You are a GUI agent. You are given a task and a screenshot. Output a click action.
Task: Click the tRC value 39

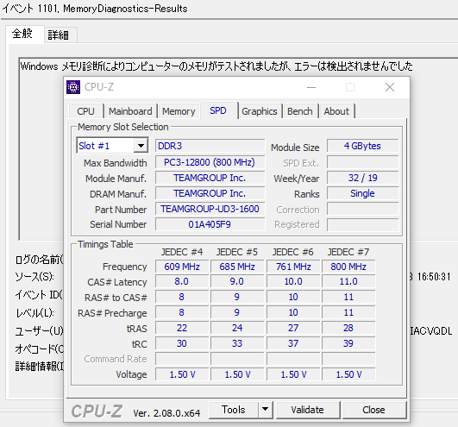point(348,343)
